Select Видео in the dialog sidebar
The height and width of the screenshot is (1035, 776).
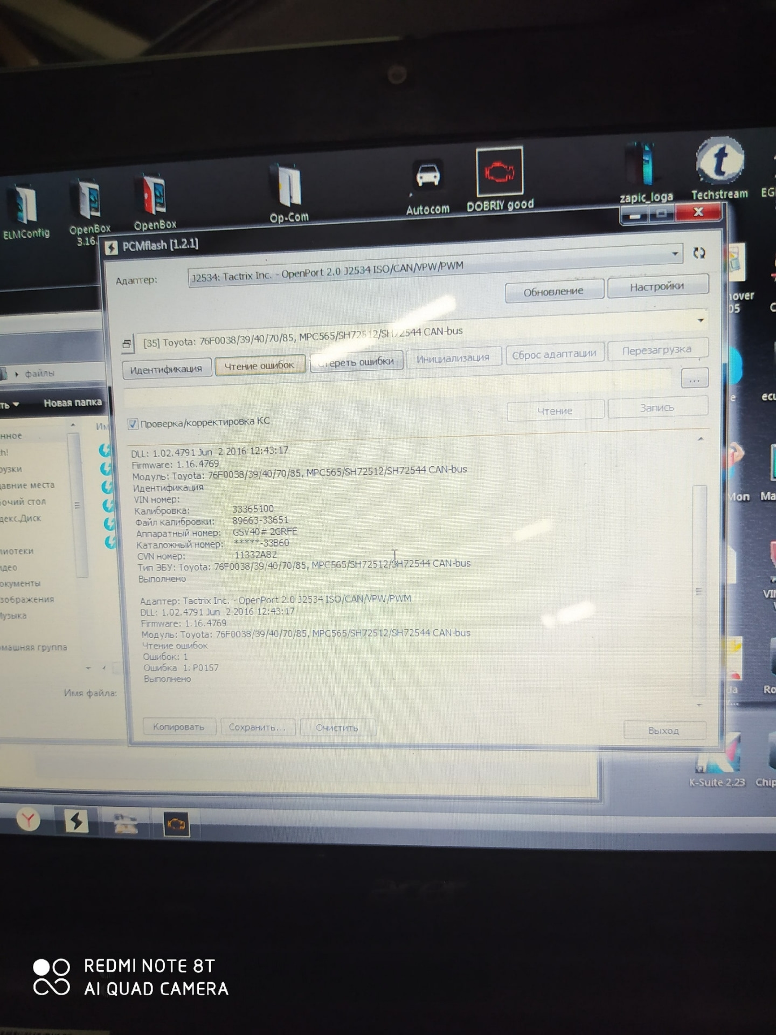point(9,567)
